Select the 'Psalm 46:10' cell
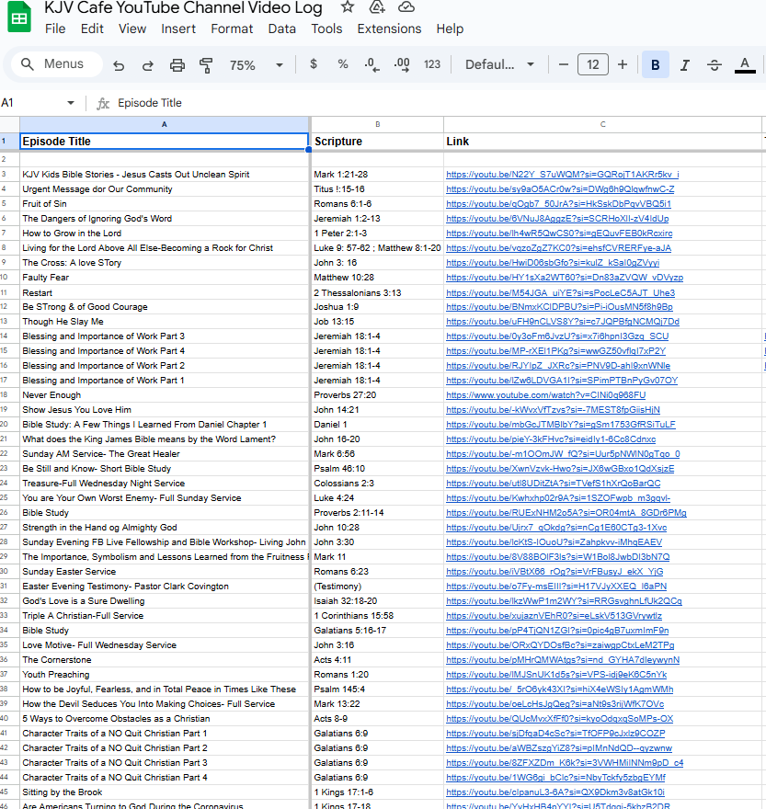Screen dimensions: 766x809 coord(377,469)
